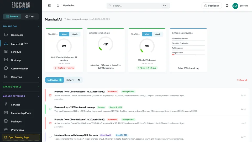The width and height of the screenshot is (252, 142).
Task: Click the Schedule grid icon
Action: pyautogui.click(x=6, y=51)
